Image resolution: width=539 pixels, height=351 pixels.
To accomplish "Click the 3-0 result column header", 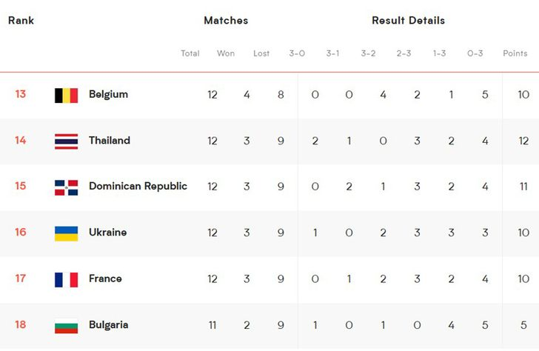I will pyautogui.click(x=297, y=53).
